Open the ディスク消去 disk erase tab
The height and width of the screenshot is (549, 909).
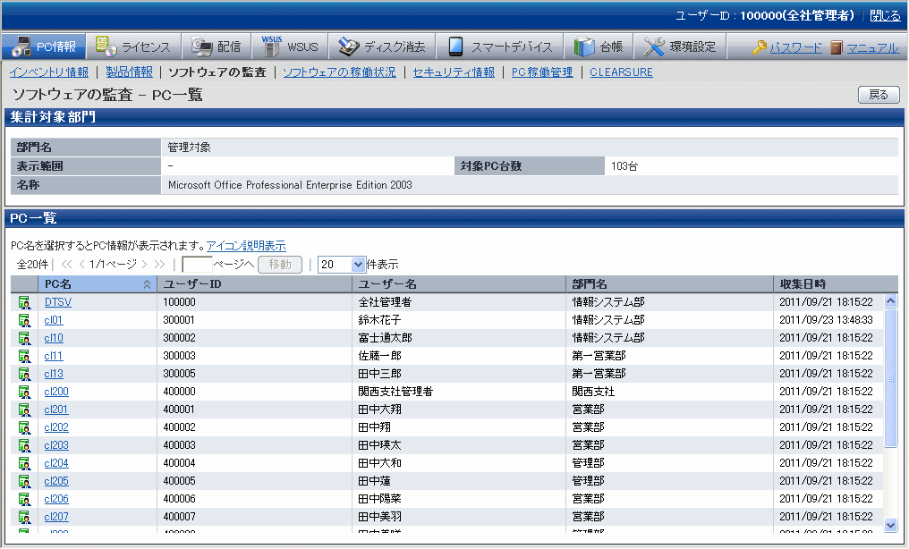[383, 46]
